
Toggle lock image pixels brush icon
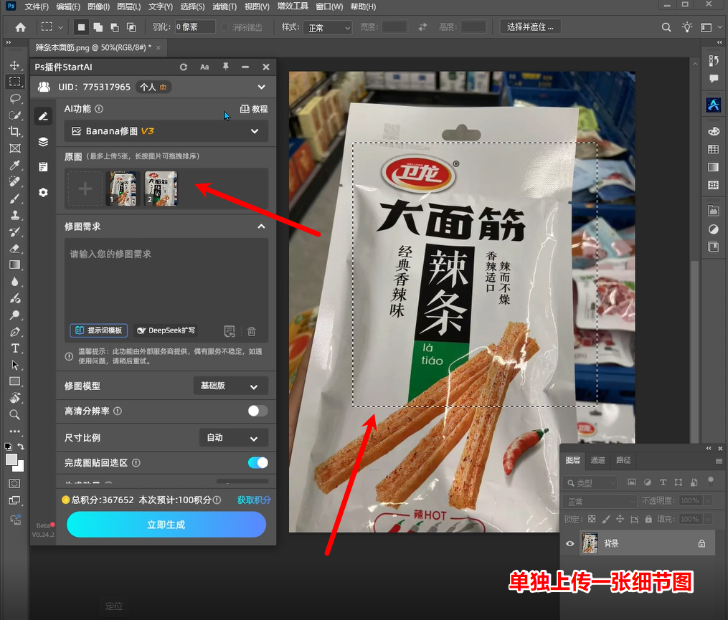(606, 519)
